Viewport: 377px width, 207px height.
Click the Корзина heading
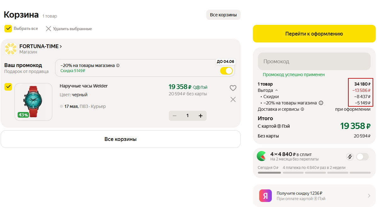pos(21,15)
